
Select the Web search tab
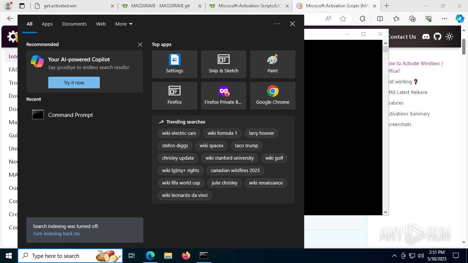click(x=101, y=24)
